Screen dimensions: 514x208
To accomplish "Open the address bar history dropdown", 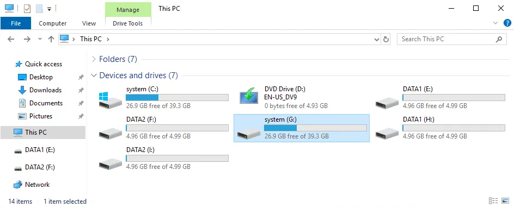I will coord(377,40).
